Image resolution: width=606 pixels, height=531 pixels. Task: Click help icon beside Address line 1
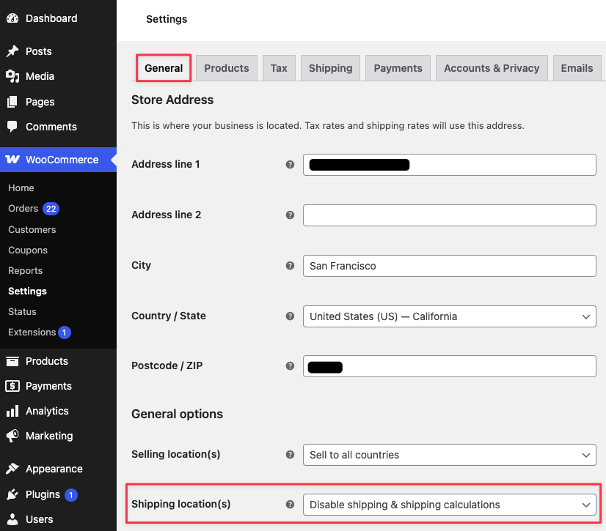pos(290,165)
